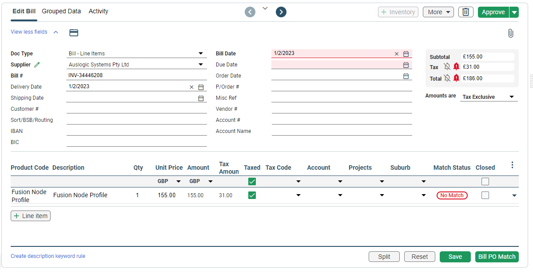This screenshot has width=533, height=273.
Task: Toggle Taxed checkbox for Fusion Node Profile
Action: pos(252,195)
